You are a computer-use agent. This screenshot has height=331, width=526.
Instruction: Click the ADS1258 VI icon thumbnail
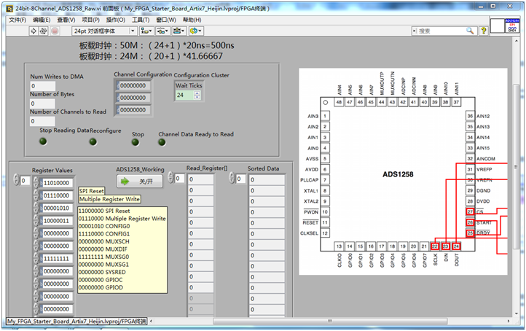(511, 26)
